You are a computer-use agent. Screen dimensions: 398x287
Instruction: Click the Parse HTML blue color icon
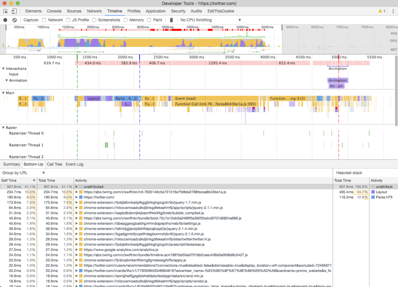[x=373, y=197]
